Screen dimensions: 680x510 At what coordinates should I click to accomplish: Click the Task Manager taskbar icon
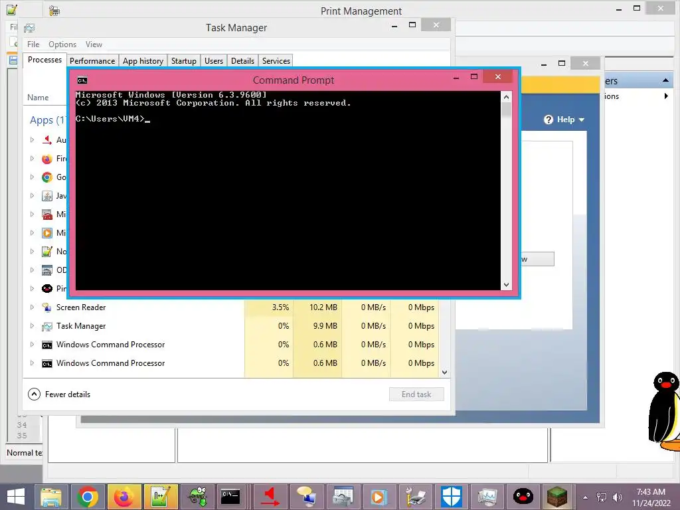[x=487, y=497]
